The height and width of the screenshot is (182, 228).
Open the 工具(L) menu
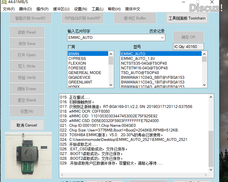click(x=97, y=9)
